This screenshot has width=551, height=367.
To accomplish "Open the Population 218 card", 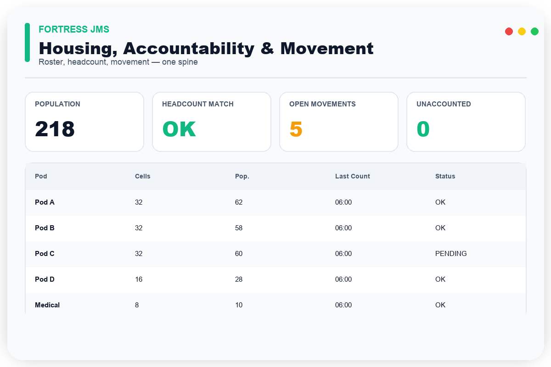I will pos(84,122).
